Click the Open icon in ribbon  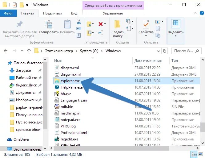click(x=158, y=21)
